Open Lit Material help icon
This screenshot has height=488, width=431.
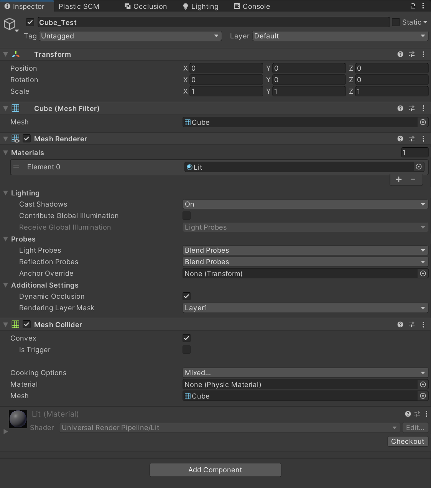tap(408, 414)
